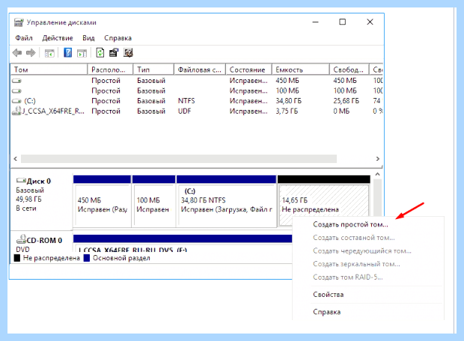Choose Создать зеркальный том... entry

tap(356, 264)
